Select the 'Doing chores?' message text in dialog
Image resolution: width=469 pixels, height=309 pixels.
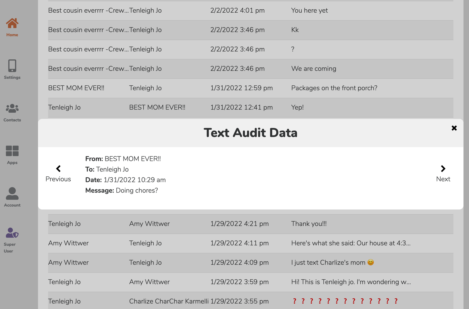point(137,190)
